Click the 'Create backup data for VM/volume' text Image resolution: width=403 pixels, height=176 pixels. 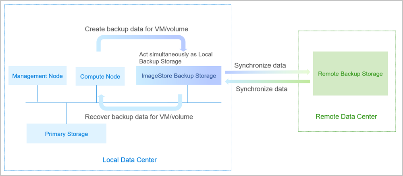pos(137,29)
